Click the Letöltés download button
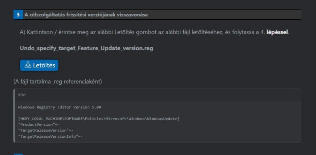 pos(39,65)
